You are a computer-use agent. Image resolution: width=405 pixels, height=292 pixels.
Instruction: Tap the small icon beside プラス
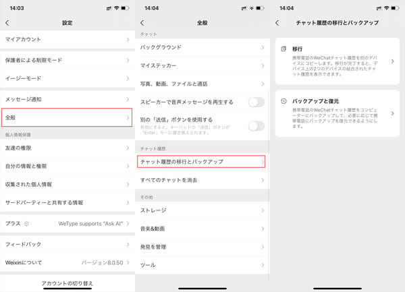[26, 224]
